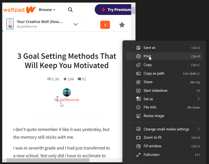The image size is (209, 164).
Task: Click the orange plus add-to-library button
Action: coord(105,25)
